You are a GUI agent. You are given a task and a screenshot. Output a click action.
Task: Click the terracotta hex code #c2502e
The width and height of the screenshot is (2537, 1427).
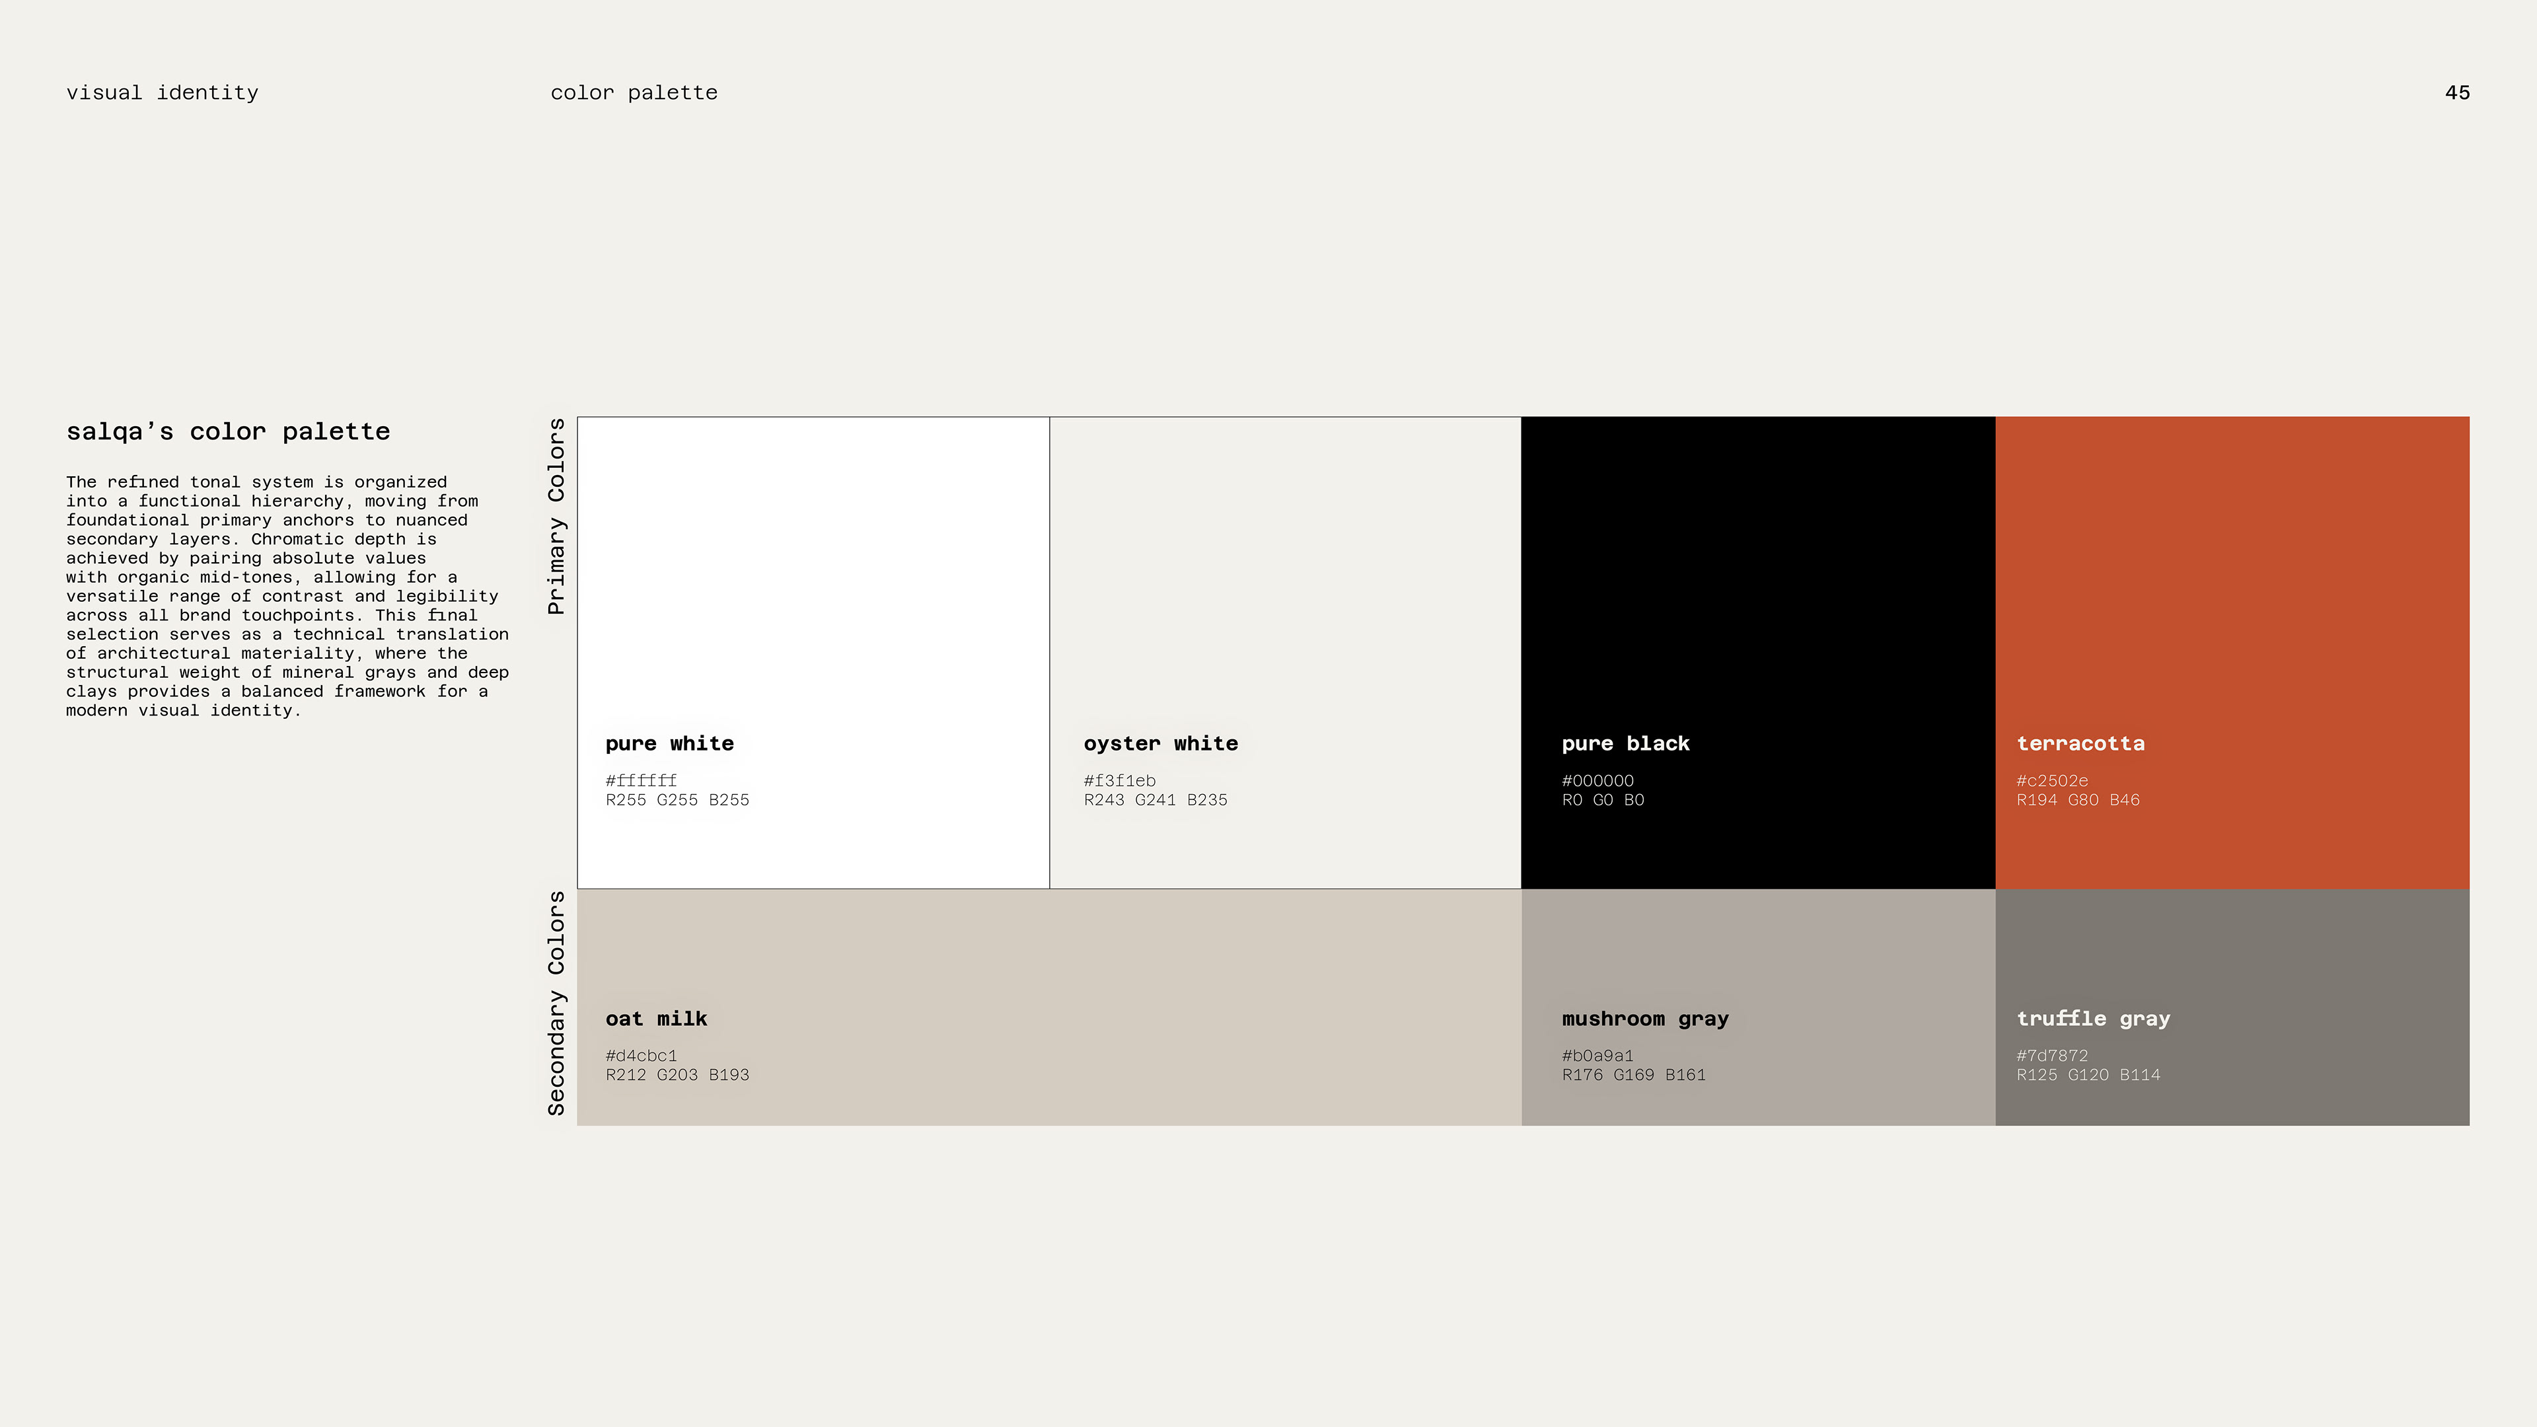(2051, 781)
